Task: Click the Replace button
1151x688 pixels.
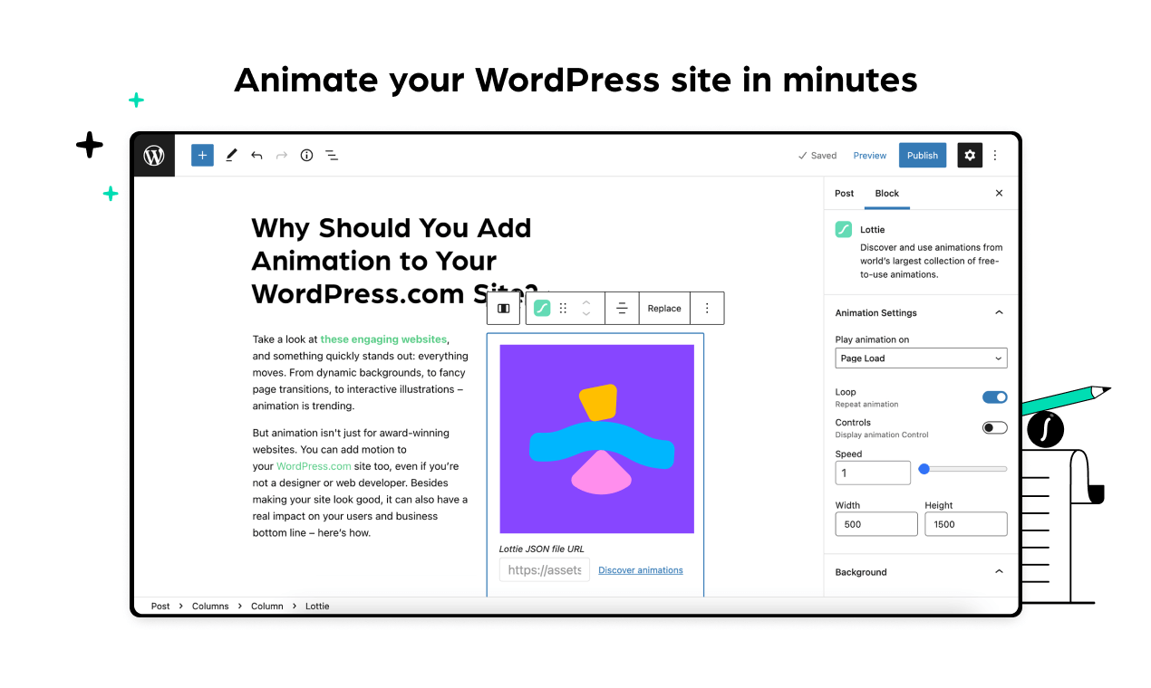Action: pos(664,309)
